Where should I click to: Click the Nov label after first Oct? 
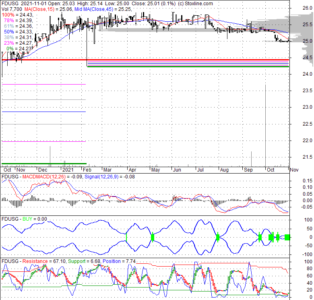(x=21, y=170)
